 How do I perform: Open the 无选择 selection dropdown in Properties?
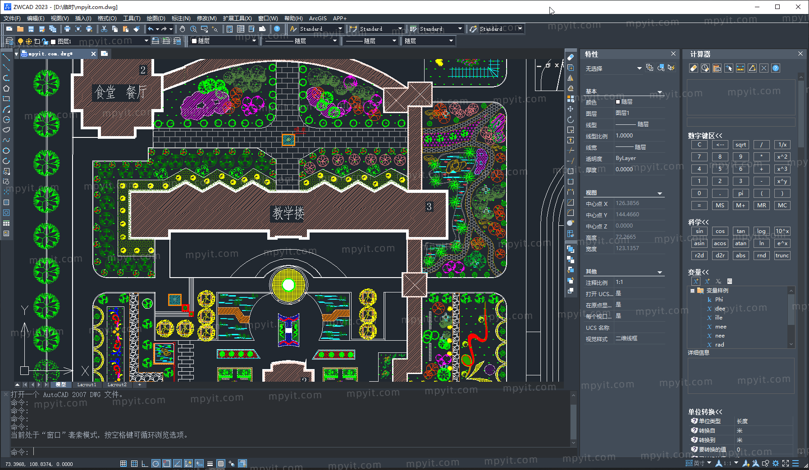coord(639,68)
